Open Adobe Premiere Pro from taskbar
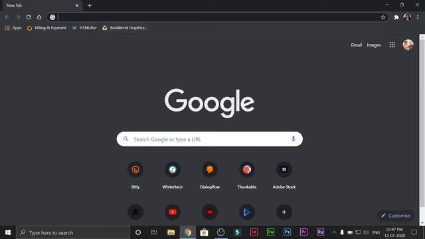This screenshot has height=239, width=425. click(303, 232)
